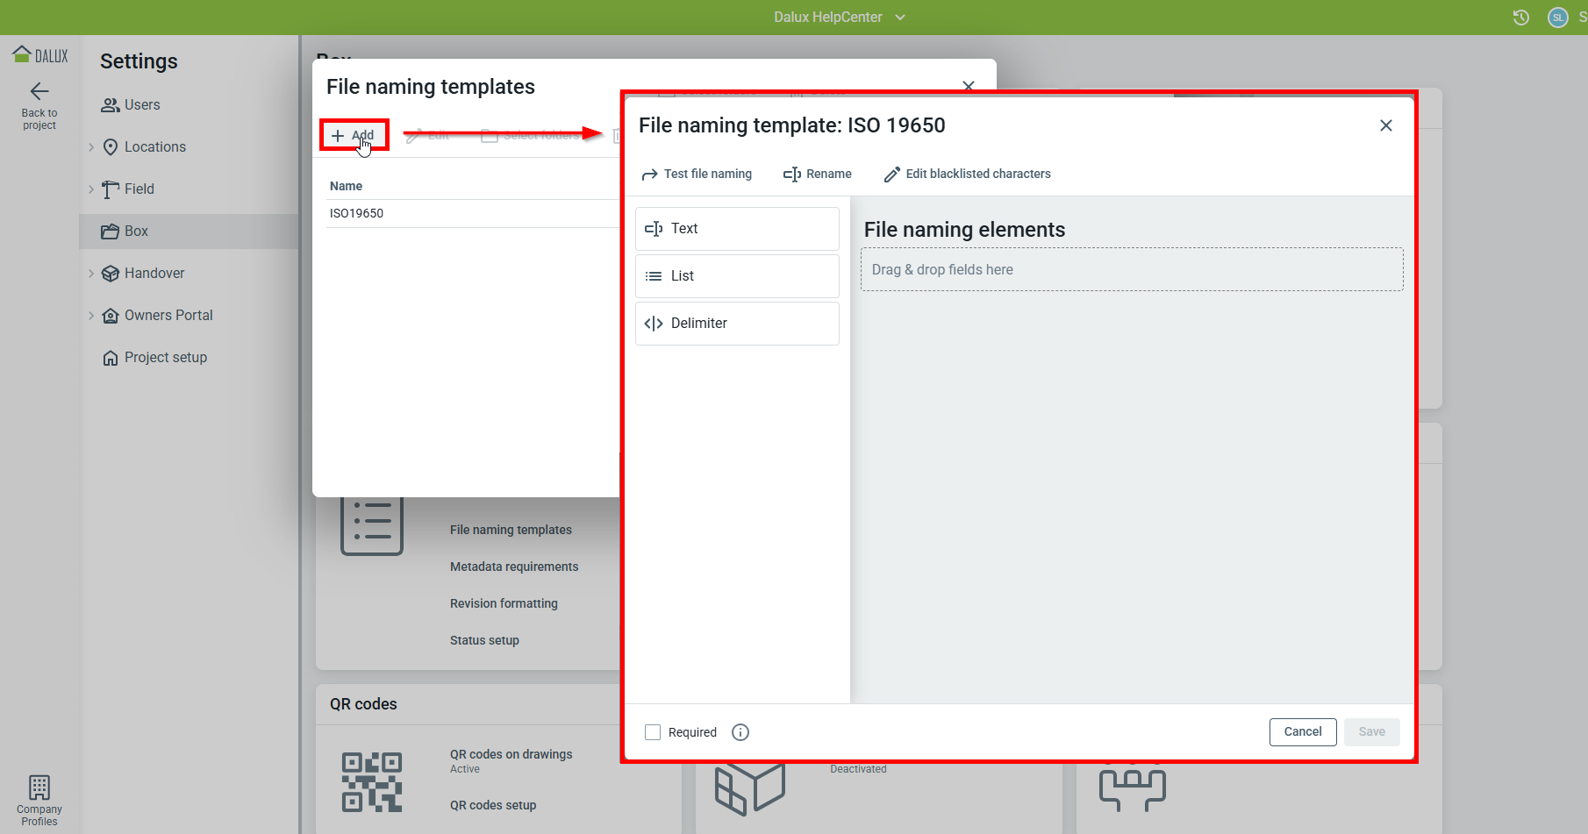Expand the Owners Portal section
Screen dimensions: 1588x834
point(91,316)
